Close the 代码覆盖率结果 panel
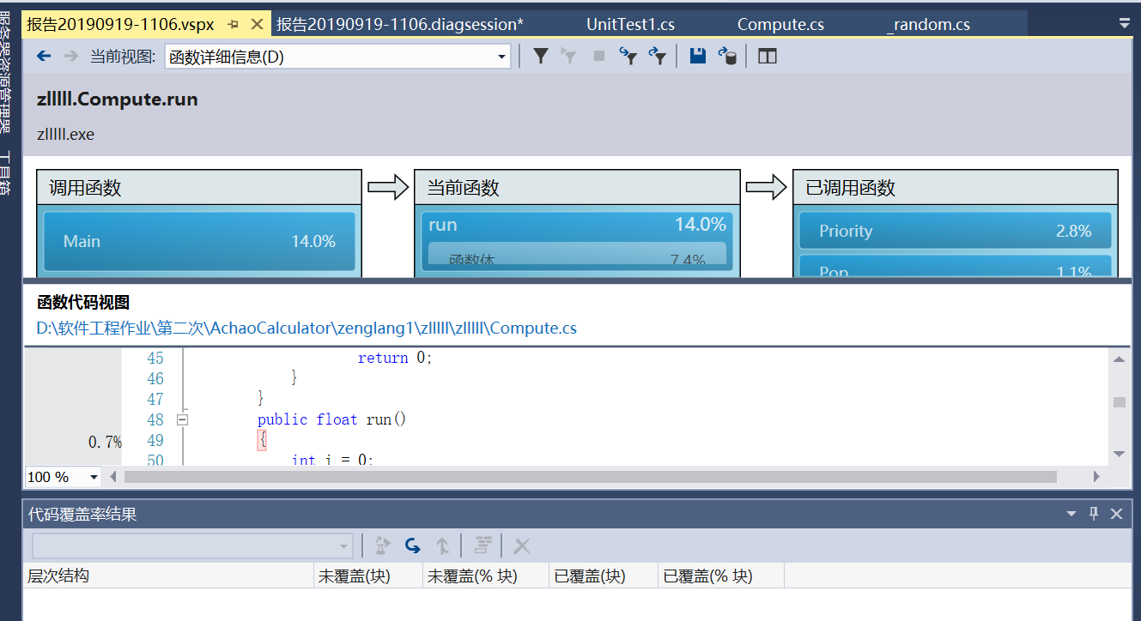 [1116, 514]
